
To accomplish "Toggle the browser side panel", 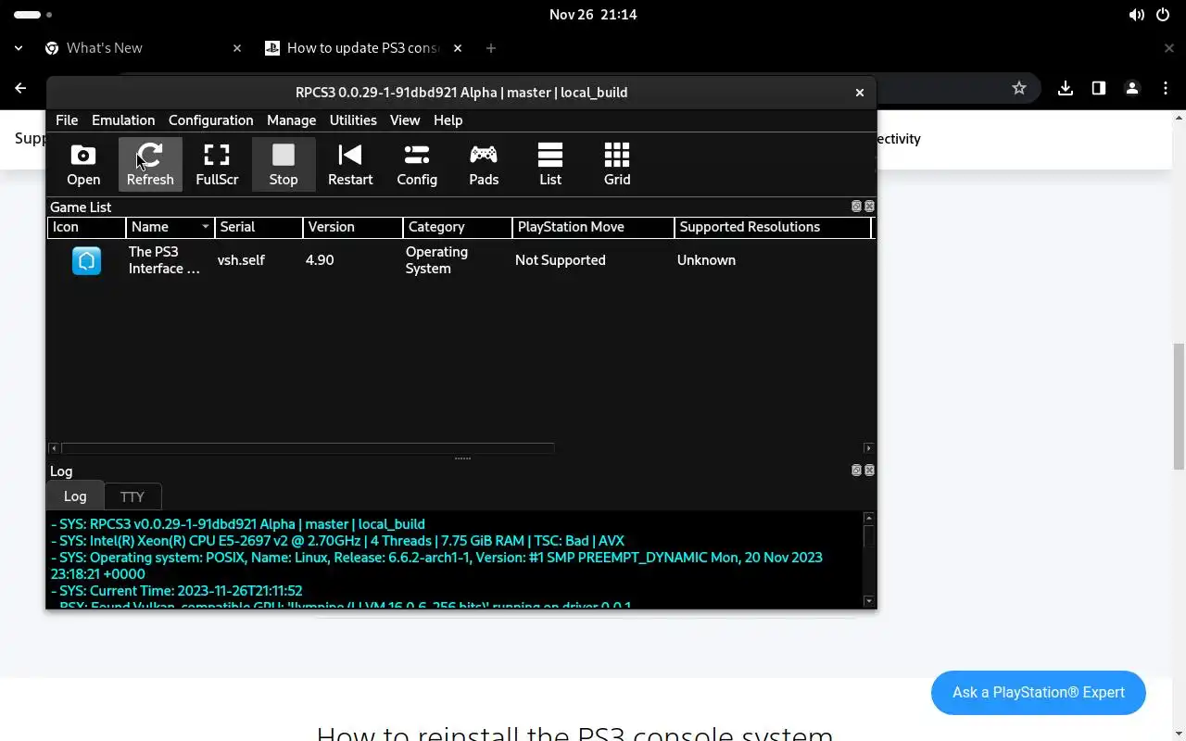I will pos(1098,88).
